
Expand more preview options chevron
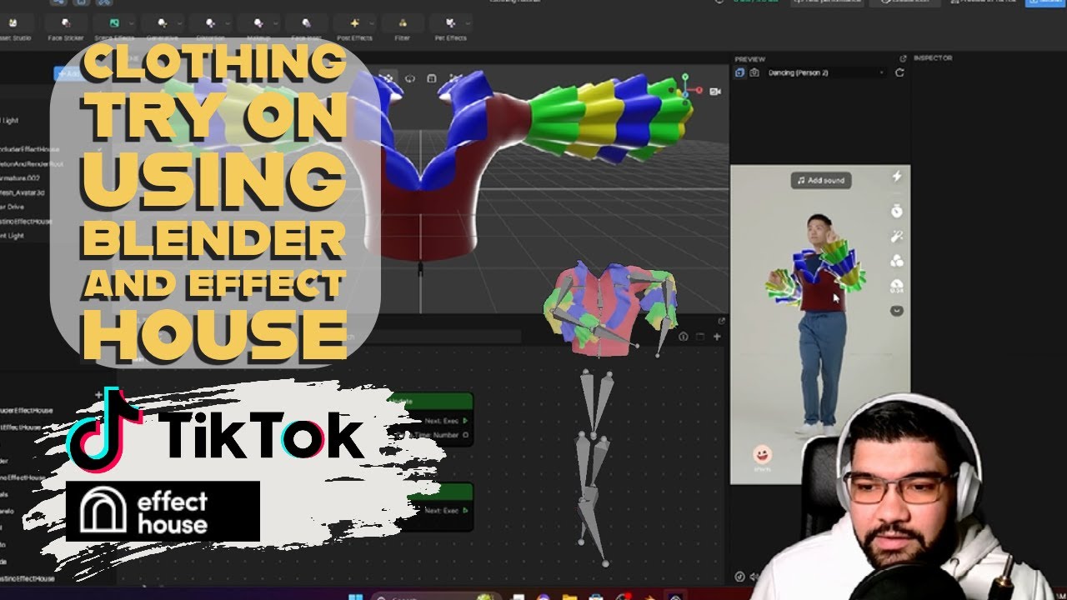click(897, 311)
